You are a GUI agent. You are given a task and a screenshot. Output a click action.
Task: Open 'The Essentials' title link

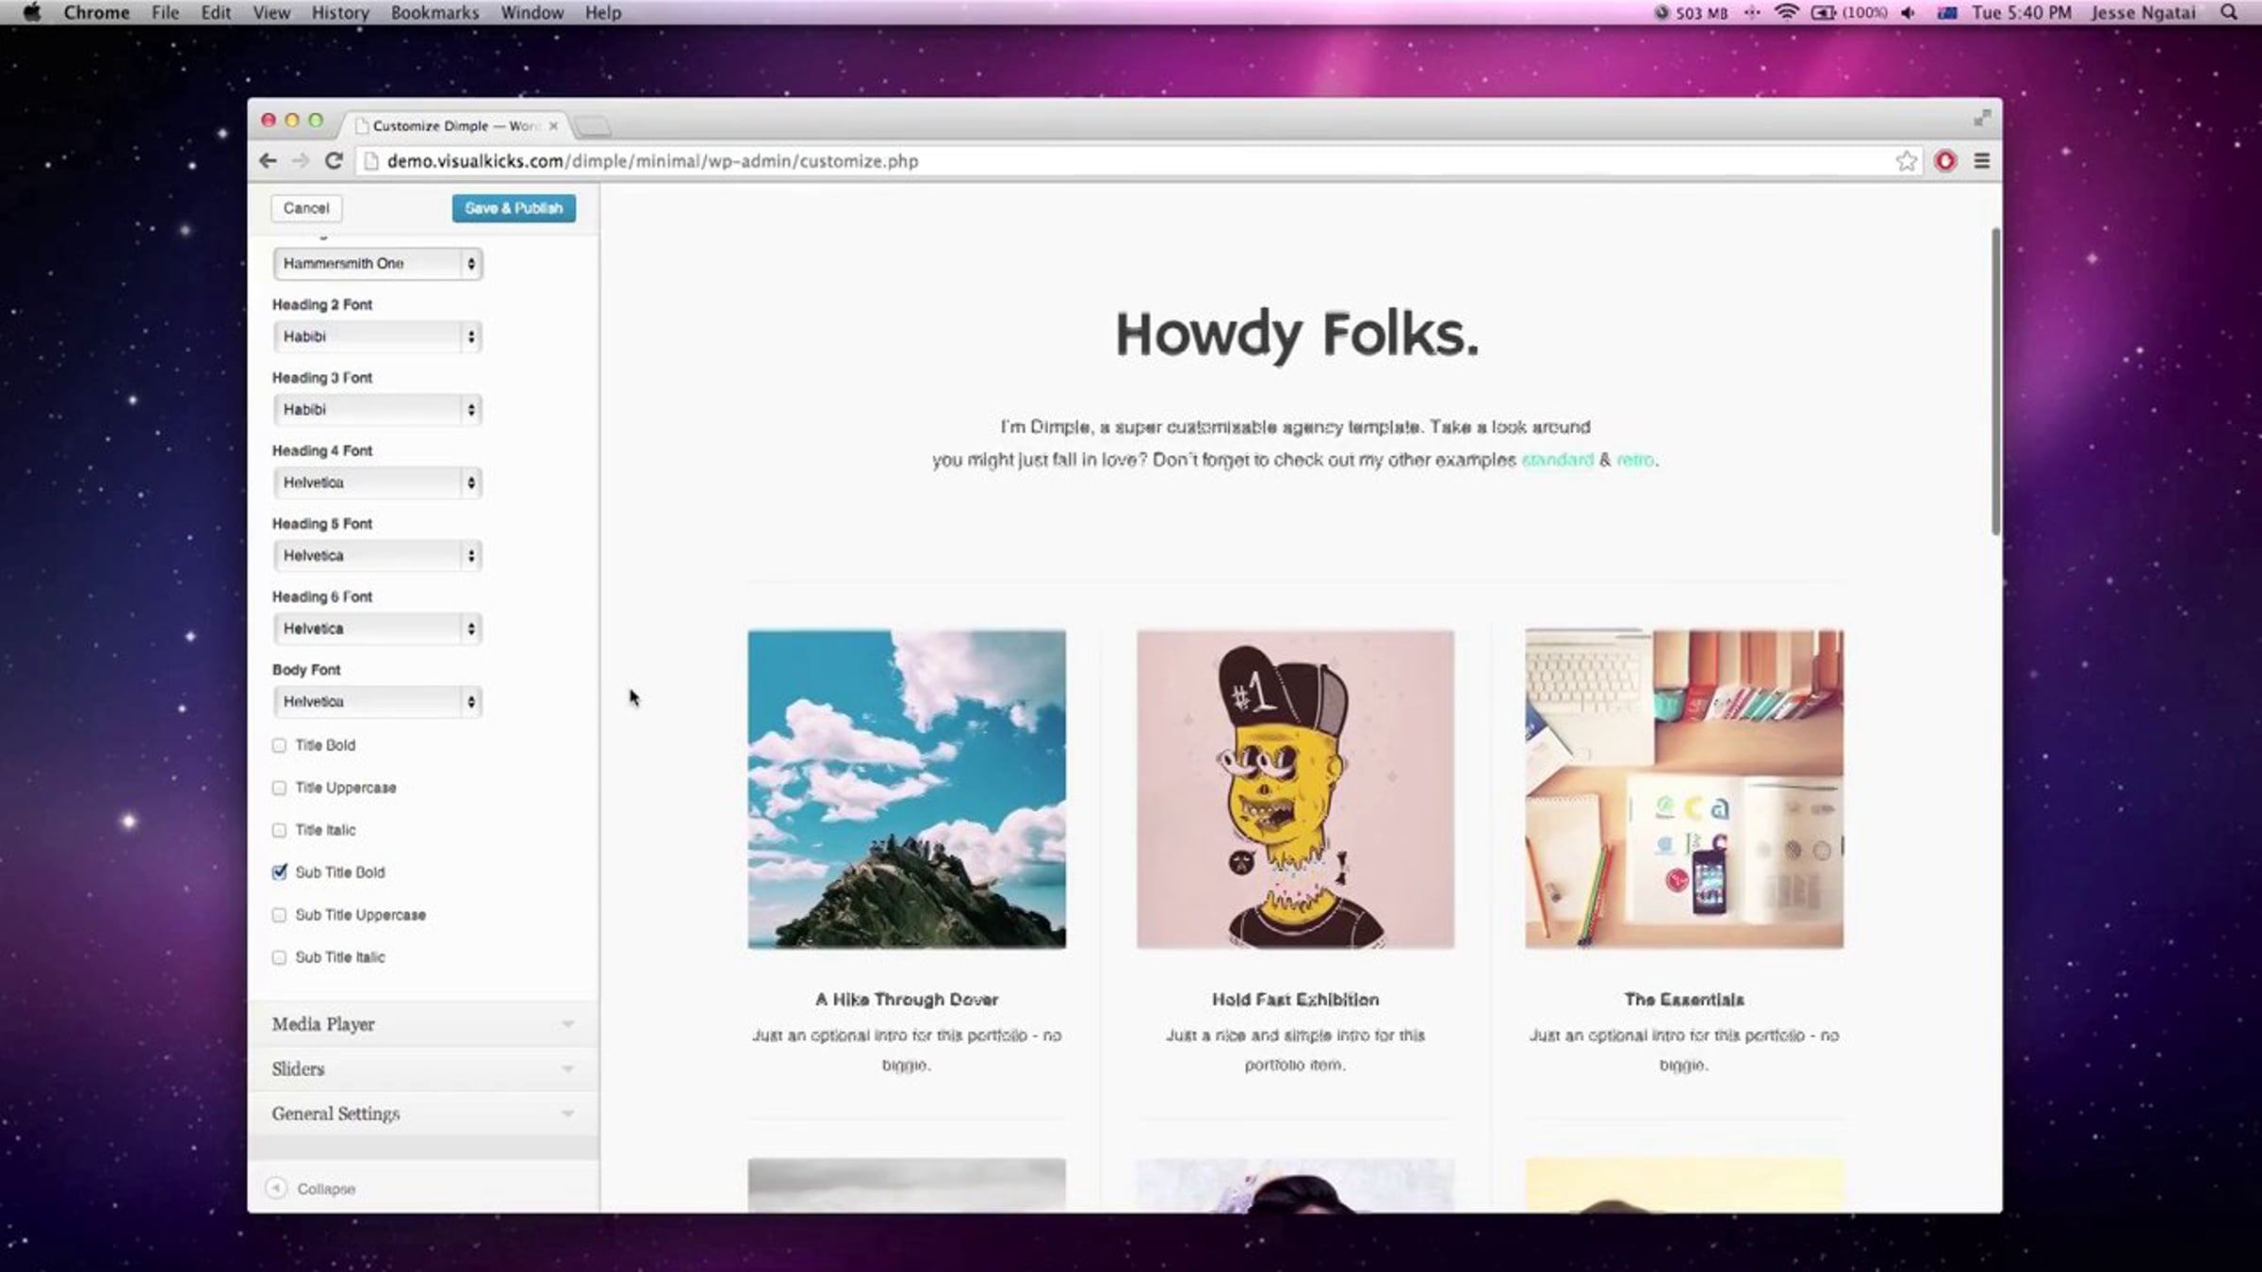point(1684,1000)
